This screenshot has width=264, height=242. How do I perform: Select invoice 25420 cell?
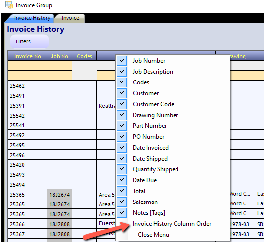28,164
